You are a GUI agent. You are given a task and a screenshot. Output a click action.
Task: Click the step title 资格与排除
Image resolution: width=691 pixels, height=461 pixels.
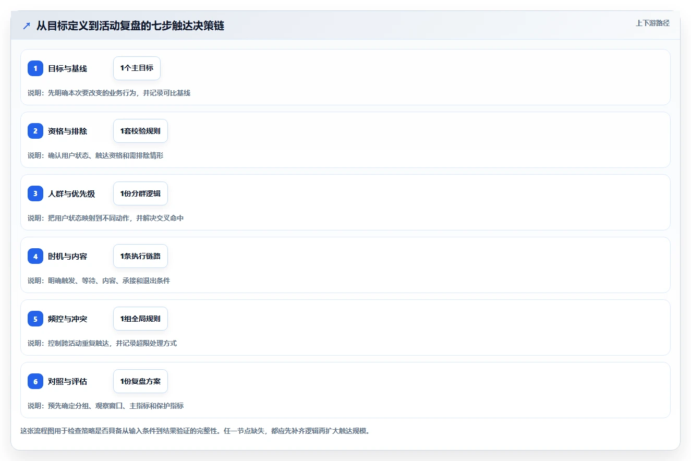tap(67, 131)
